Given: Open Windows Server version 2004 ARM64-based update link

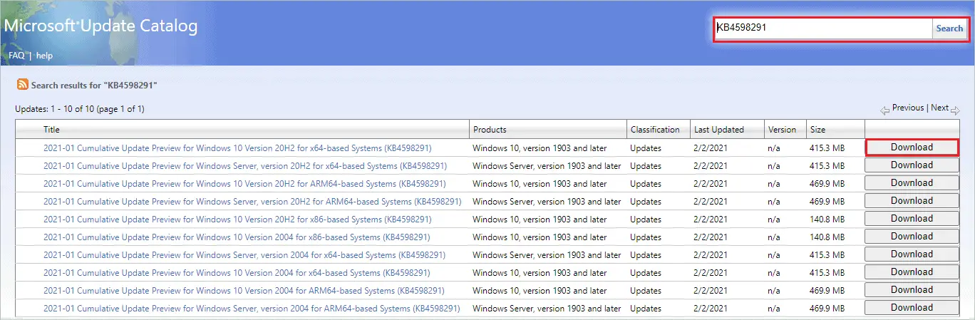Looking at the screenshot, I should coord(252,308).
